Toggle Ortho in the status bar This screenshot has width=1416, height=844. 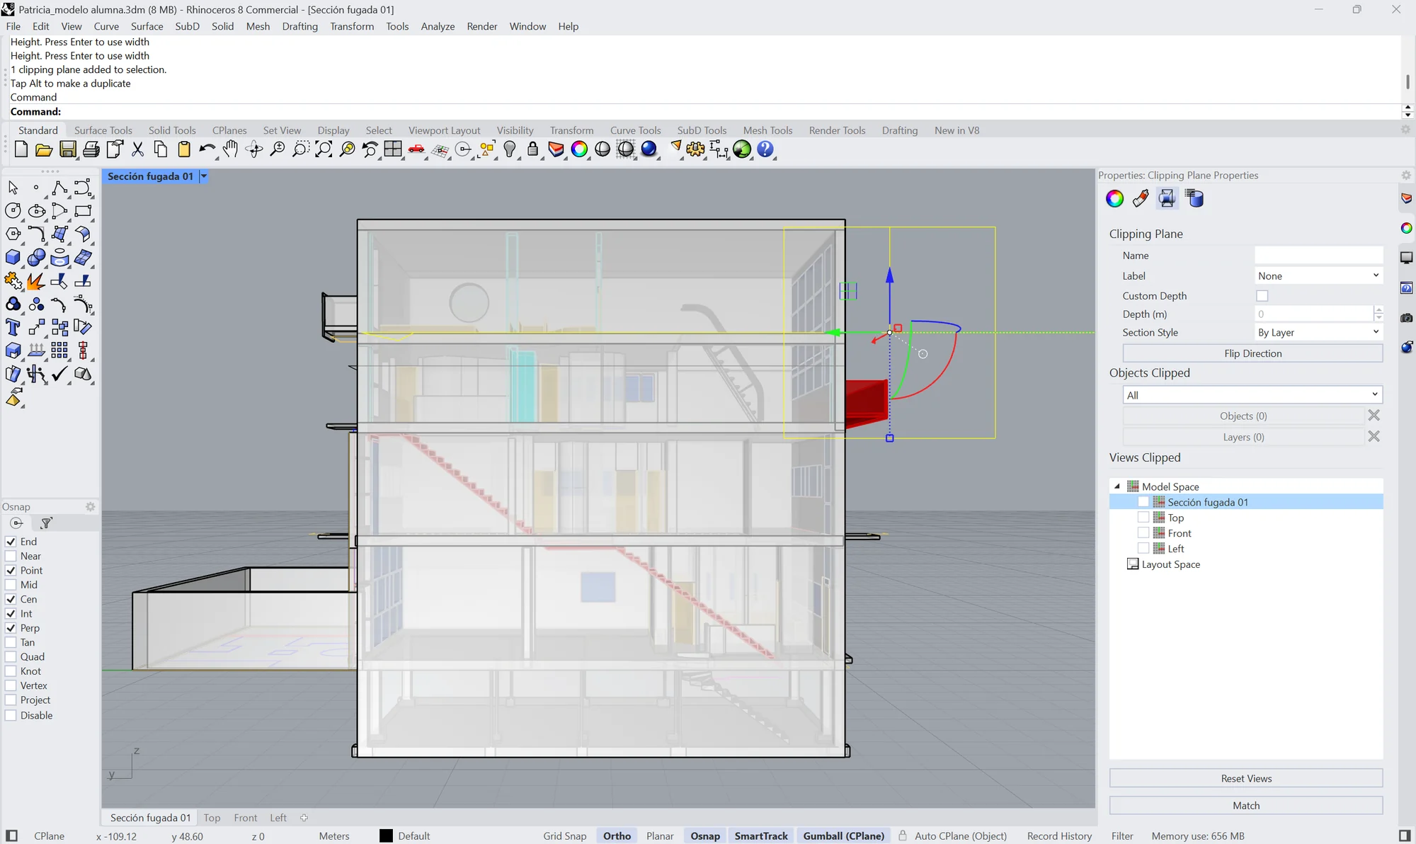coord(617,836)
